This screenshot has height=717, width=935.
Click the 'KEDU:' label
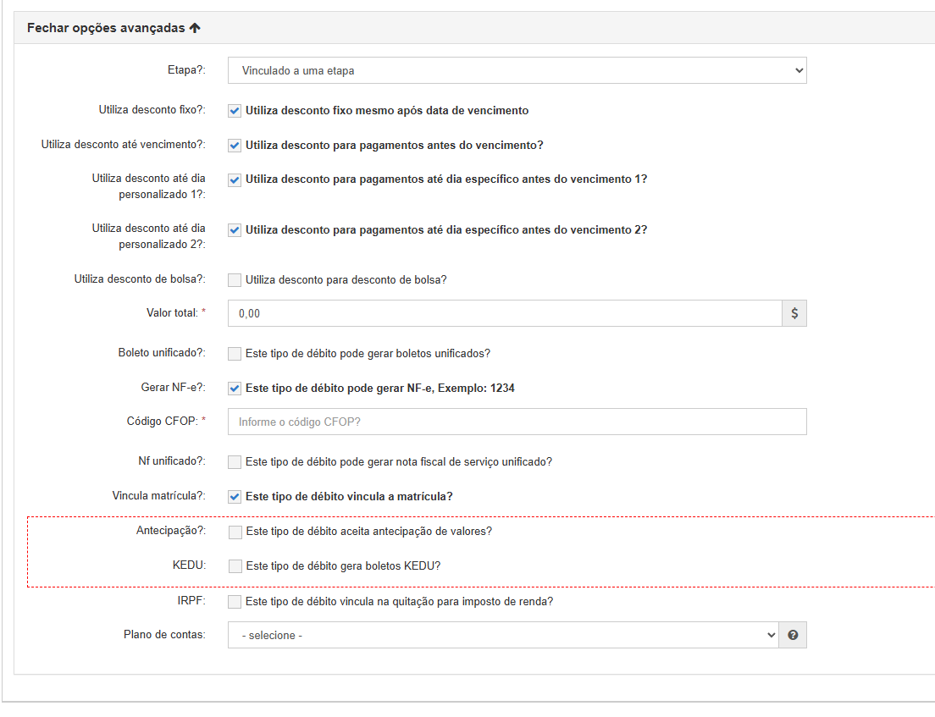pyautogui.click(x=189, y=565)
